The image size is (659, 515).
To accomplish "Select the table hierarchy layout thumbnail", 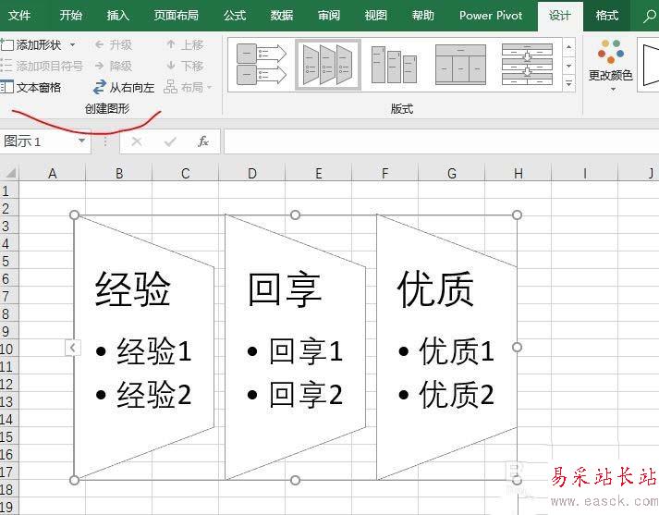I will tap(460, 65).
